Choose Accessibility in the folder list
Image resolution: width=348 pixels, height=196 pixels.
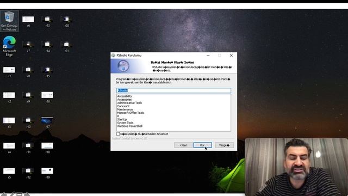(125, 96)
